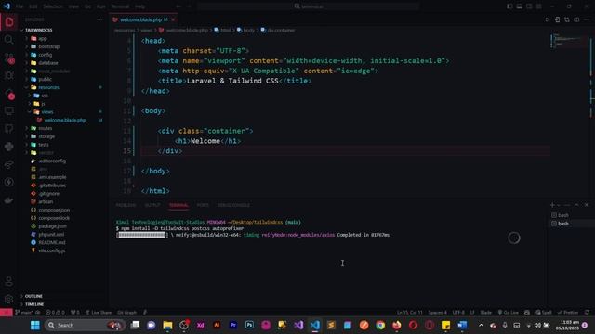Click Spaces: 4 indentation indicator
Image resolution: width=595 pixels, height=334 pixels.
click(438, 313)
